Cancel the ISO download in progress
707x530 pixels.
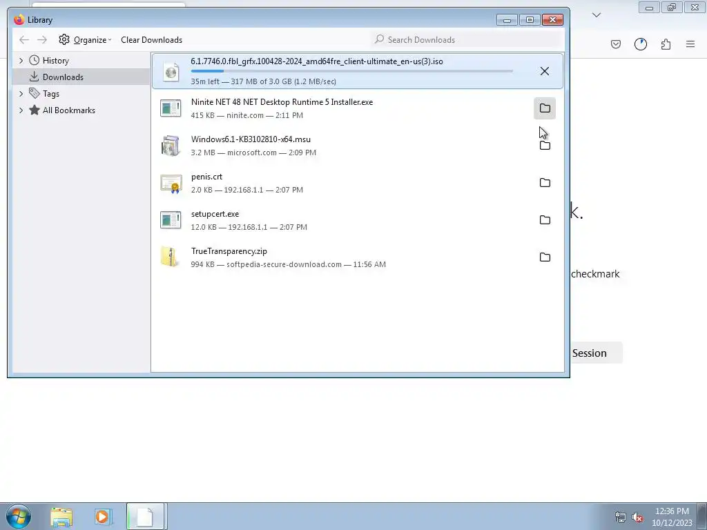click(544, 71)
